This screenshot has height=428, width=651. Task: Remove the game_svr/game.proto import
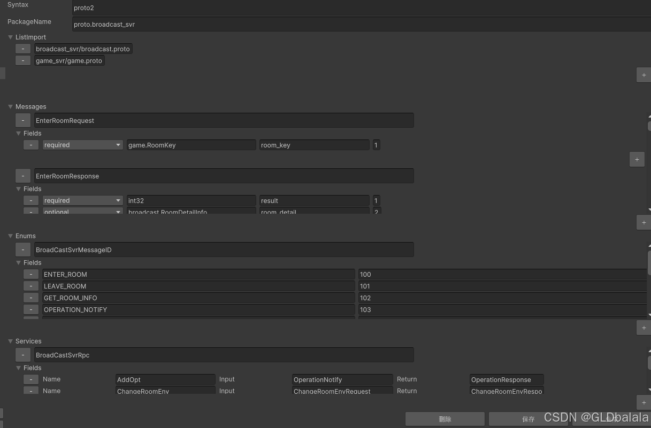pyautogui.click(x=23, y=60)
